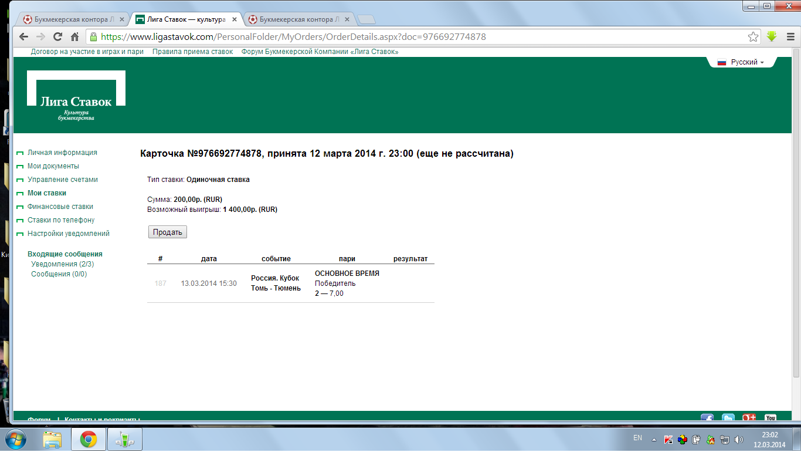Click the Chrome taskbar icon
Image resolution: width=801 pixels, height=459 pixels.
click(88, 439)
